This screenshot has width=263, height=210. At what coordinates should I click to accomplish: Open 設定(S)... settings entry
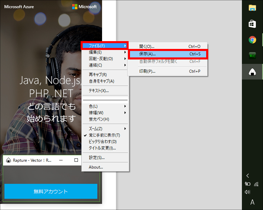click(97, 158)
